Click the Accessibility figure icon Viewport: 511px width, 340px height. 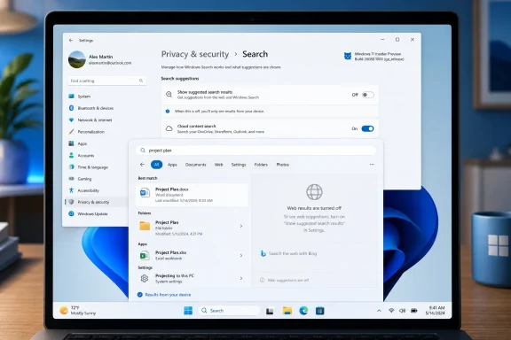[x=71, y=190]
